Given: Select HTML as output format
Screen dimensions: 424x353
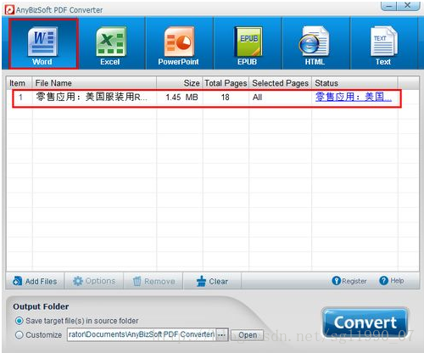Looking at the screenshot, I should 315,44.
